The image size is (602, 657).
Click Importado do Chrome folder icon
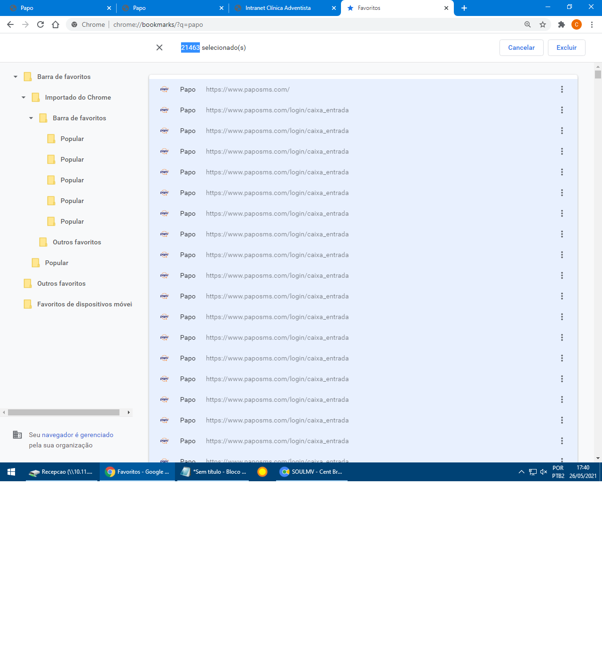(x=36, y=97)
